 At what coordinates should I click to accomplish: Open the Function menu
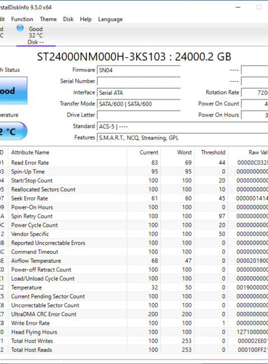[22, 19]
